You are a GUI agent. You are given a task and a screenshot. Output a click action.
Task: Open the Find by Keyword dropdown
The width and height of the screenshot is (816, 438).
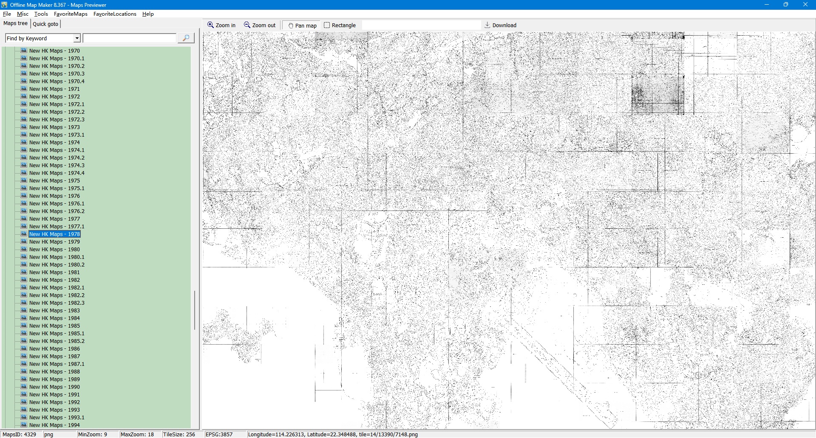pos(77,38)
